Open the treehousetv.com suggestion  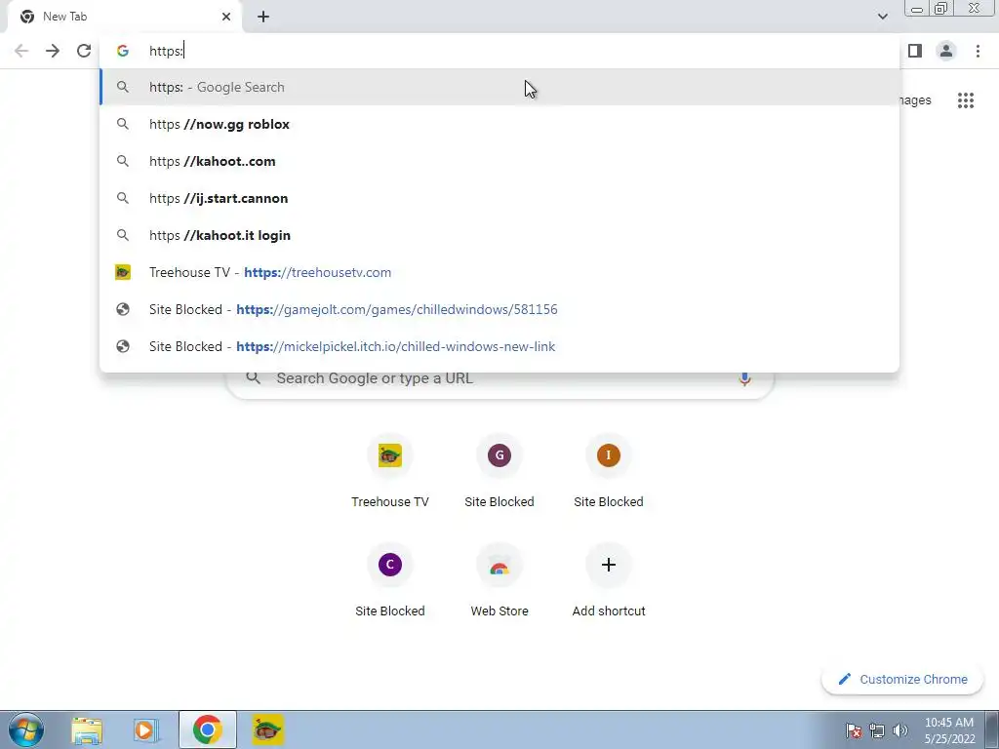499,273
